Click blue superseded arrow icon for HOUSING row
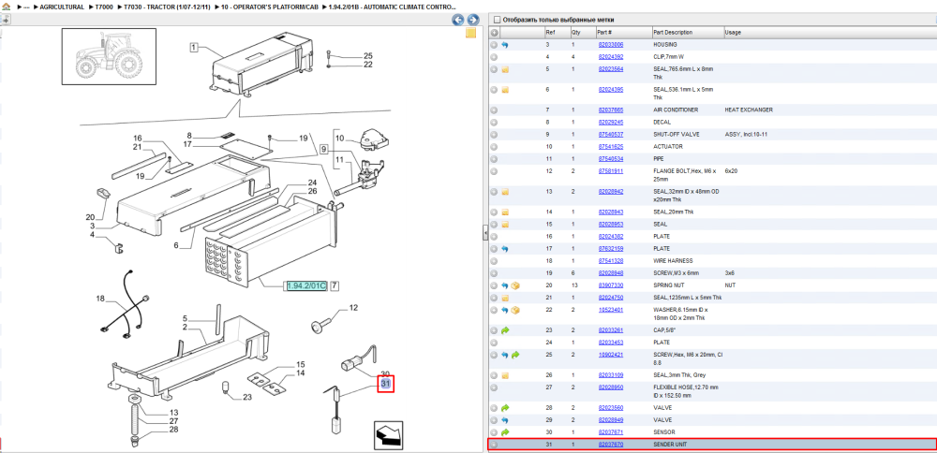 [505, 45]
